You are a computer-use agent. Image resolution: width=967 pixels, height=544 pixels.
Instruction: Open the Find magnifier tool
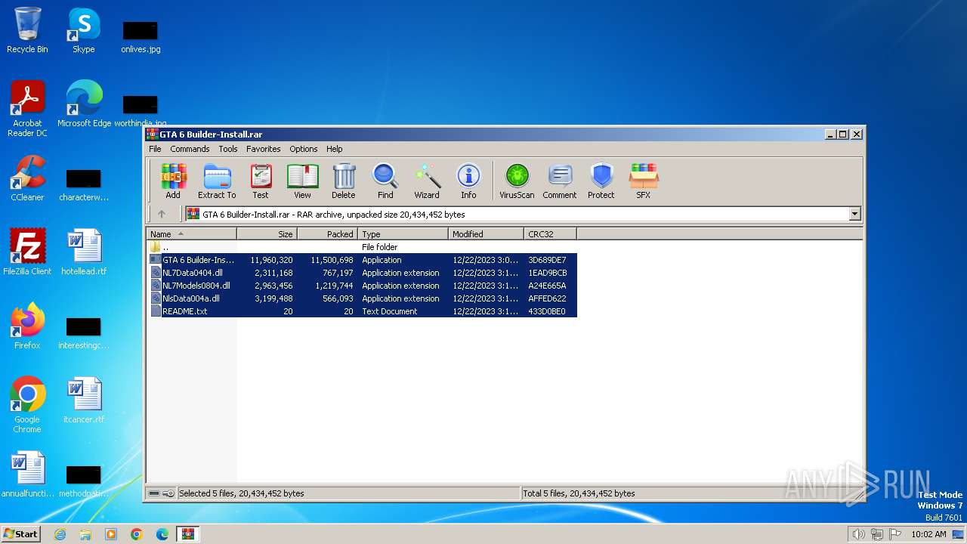tap(385, 181)
